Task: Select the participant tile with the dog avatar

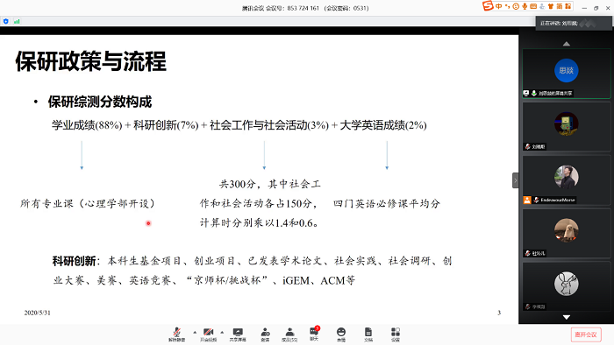Action: click(567, 234)
